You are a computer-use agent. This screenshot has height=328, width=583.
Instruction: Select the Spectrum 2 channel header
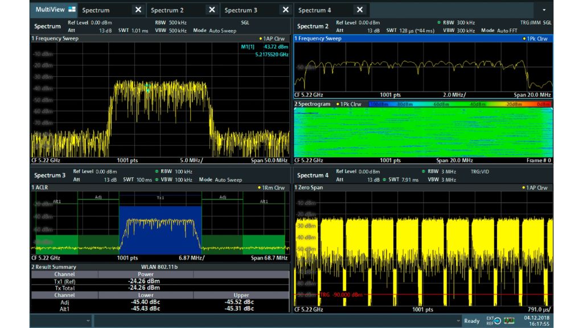(313, 26)
